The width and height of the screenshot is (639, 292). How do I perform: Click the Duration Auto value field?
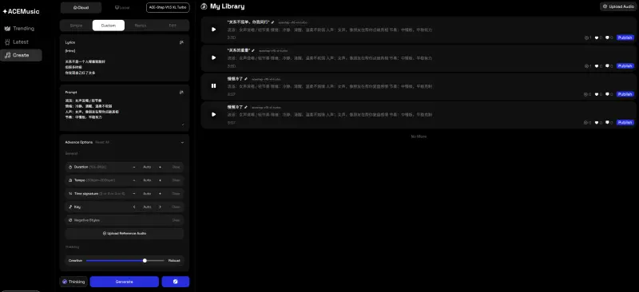pyautogui.click(x=147, y=167)
